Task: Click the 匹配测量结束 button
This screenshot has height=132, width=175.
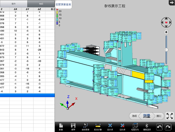Action: pyautogui.click(x=63, y=4)
